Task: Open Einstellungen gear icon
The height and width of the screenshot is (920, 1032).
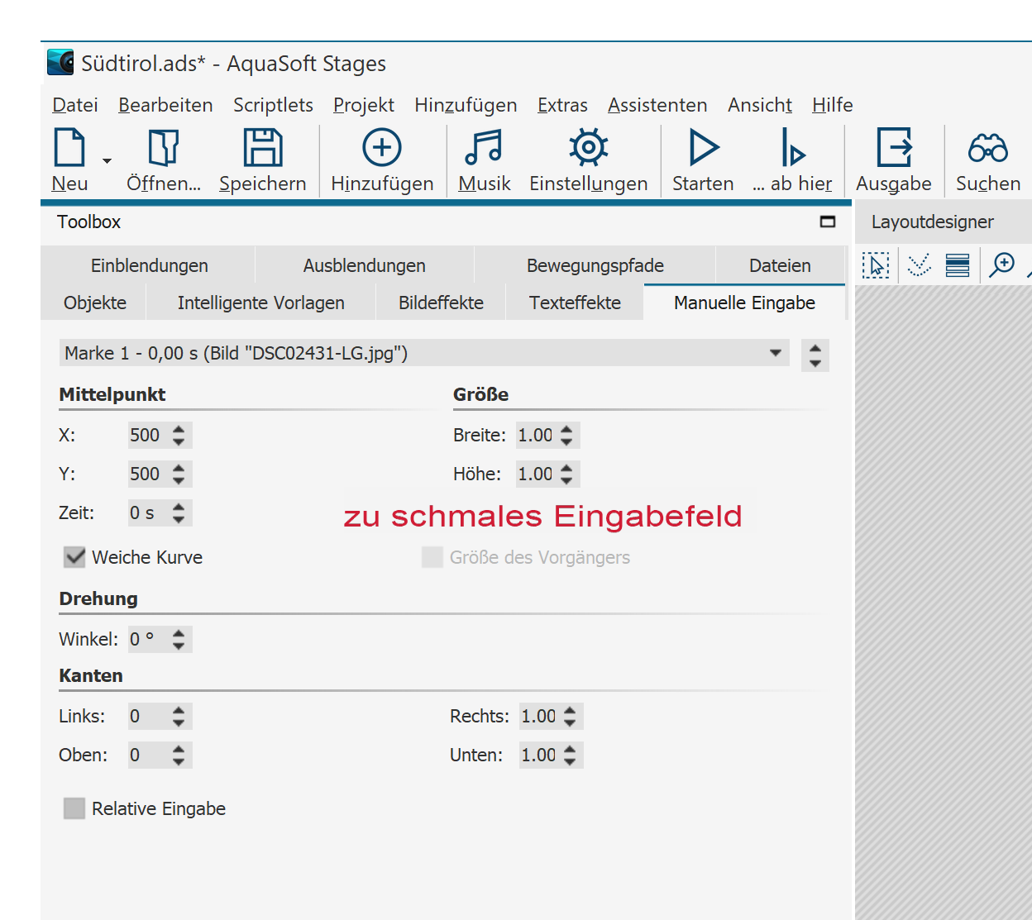Action: click(589, 148)
